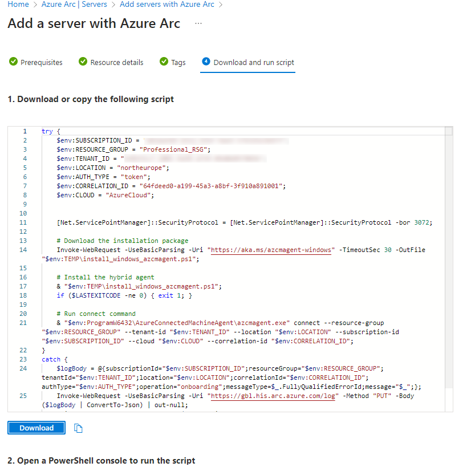Image resolution: width=471 pixels, height=471 pixels.
Task: Switch to the Prerequisites tab
Action: click(41, 62)
